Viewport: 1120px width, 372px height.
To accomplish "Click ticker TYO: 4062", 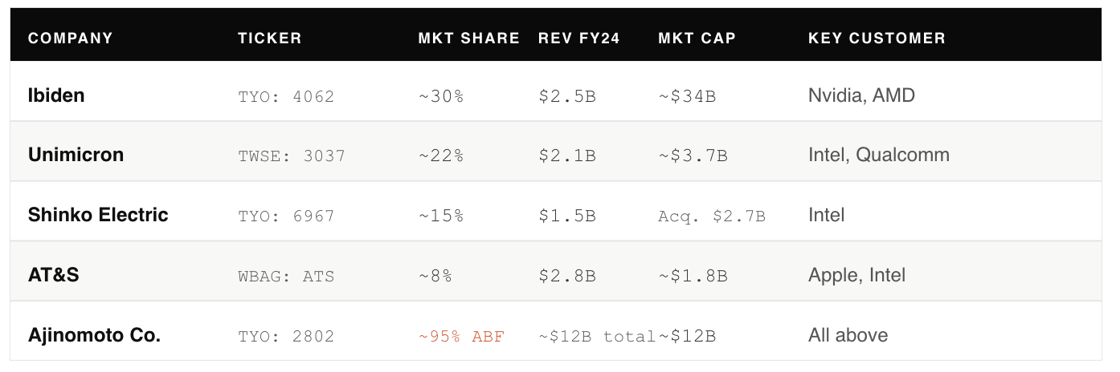I will [286, 97].
